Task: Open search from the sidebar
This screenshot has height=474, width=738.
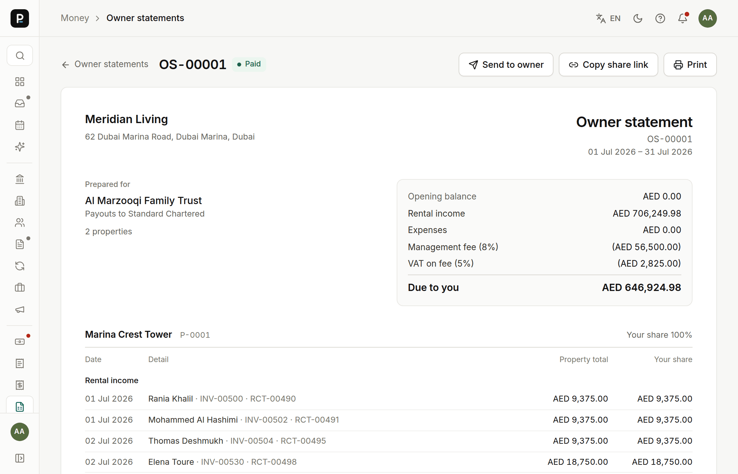Action: pos(20,56)
